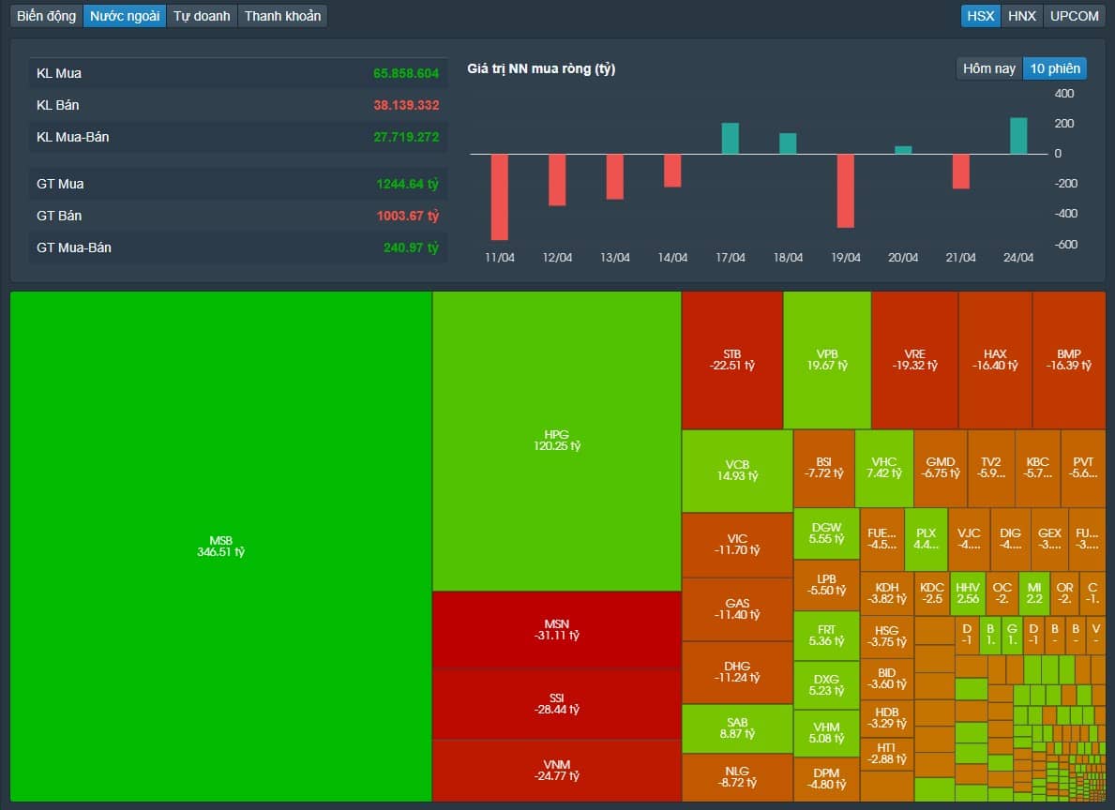Select the VRE -19.32 tỷ tile
This screenshot has height=810, width=1115.
point(915,360)
